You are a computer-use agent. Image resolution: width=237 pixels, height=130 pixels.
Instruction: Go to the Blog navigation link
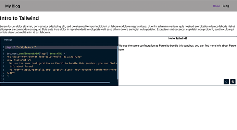click(x=226, y=6)
